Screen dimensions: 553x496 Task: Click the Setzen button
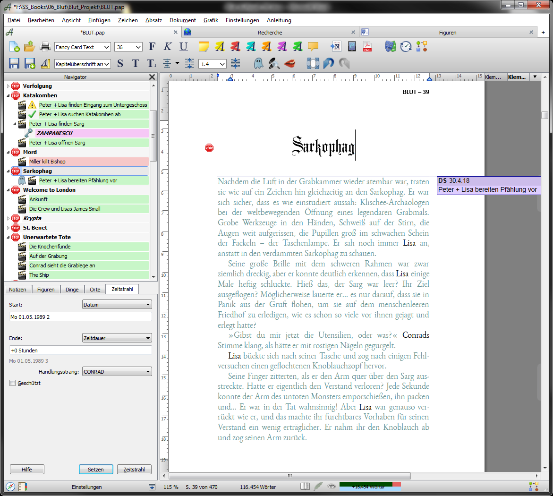tap(95, 470)
